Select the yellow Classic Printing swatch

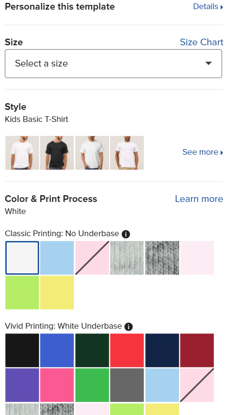(57, 293)
